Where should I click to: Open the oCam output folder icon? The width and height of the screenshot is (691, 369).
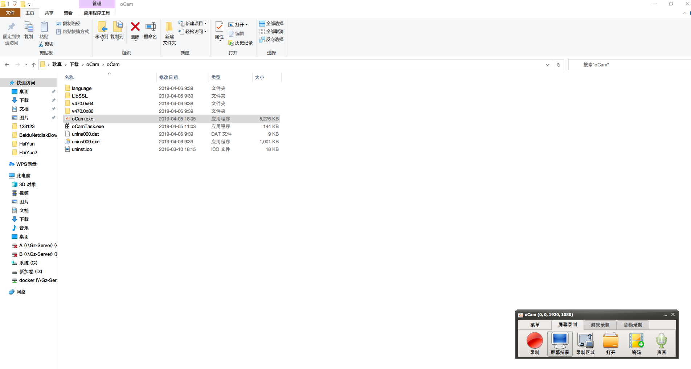click(x=611, y=341)
